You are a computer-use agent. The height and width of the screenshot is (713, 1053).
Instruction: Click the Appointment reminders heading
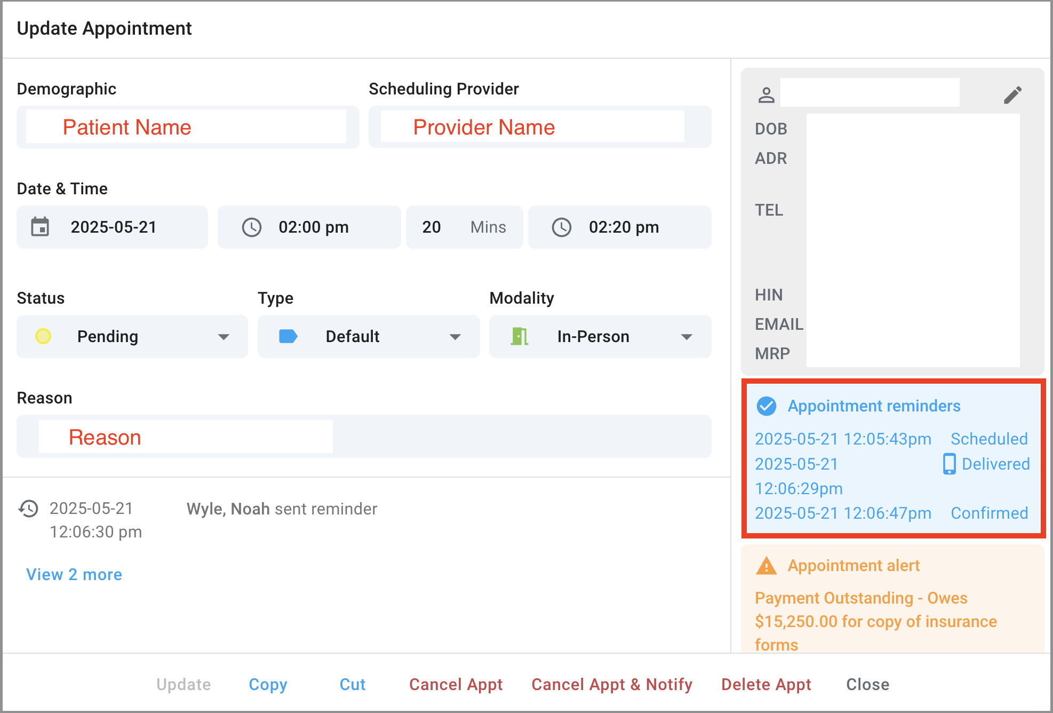pyautogui.click(x=874, y=406)
